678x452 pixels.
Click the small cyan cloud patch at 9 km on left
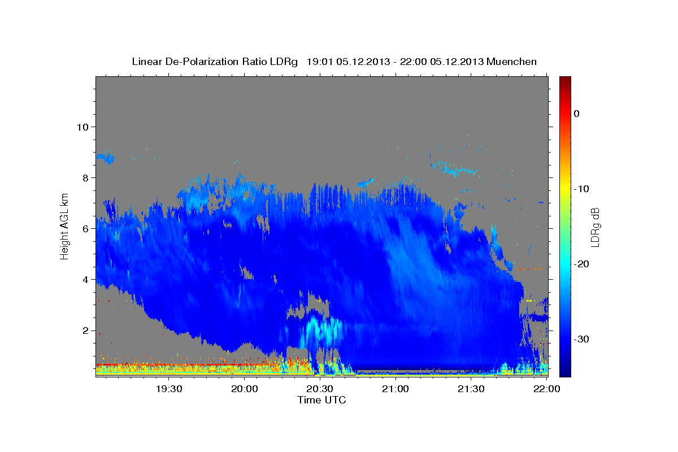coord(106,158)
